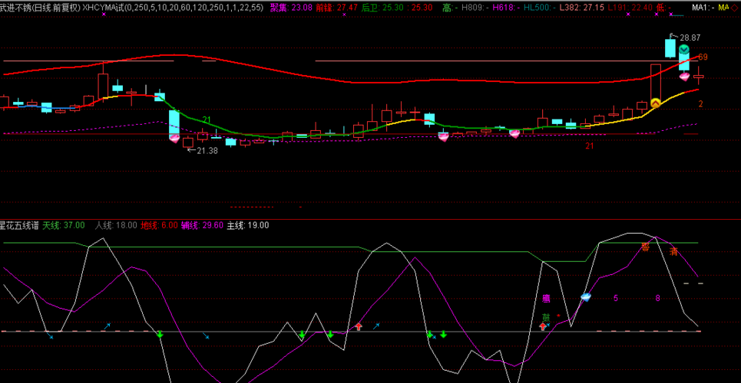741x383 pixels.
Task: Click the L191: 22.40 value
Action: [x=630, y=7]
